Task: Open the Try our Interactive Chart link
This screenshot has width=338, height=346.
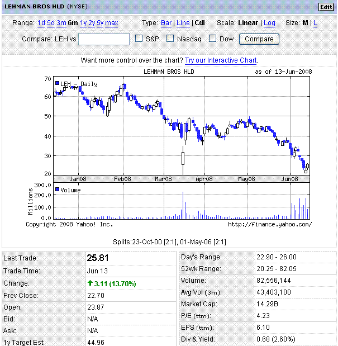Action: pyautogui.click(x=221, y=60)
